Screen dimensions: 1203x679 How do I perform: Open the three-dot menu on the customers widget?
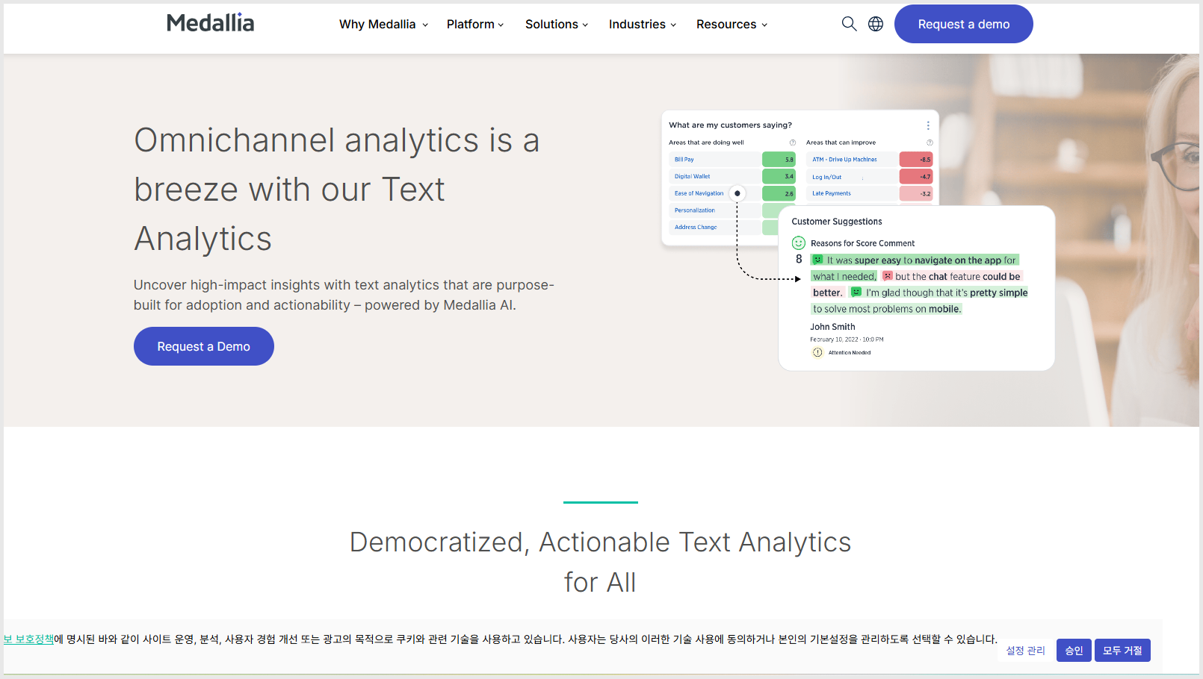(x=928, y=125)
